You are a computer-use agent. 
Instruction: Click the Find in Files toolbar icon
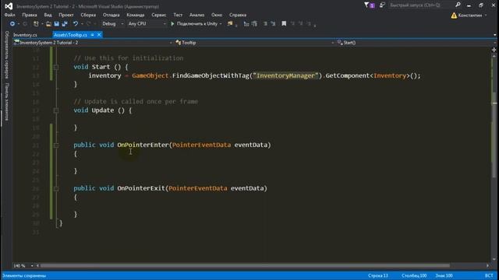(x=230, y=24)
